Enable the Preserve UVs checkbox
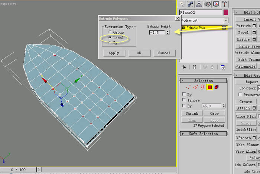 (x=240, y=94)
